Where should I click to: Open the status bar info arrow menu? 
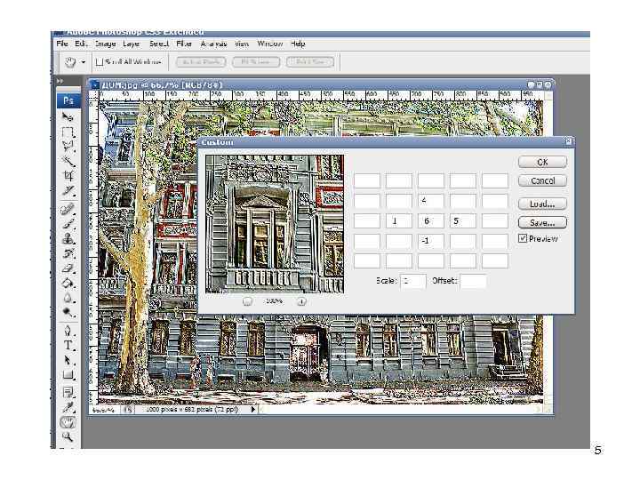point(253,409)
